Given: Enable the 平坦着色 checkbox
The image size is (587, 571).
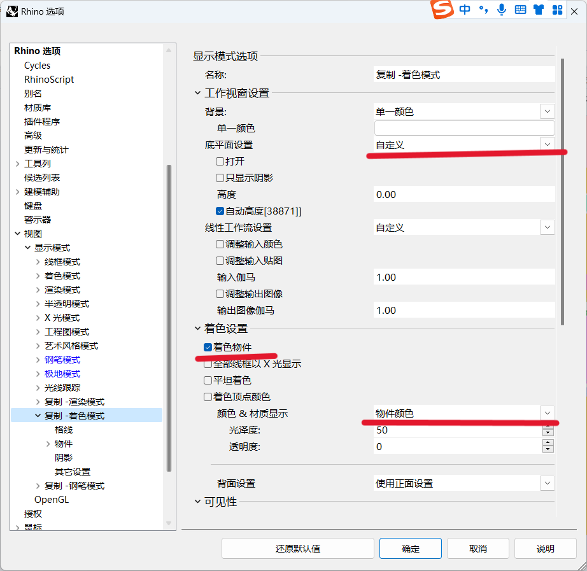Looking at the screenshot, I should pos(208,381).
